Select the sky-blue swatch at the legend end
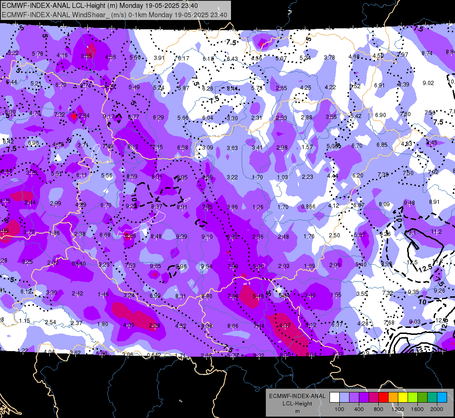Viewport: 455px width, 418px height. click(442, 398)
